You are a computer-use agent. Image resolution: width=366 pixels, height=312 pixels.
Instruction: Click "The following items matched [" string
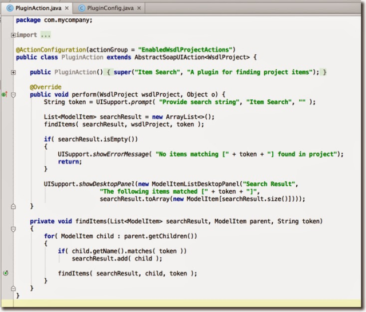click(x=154, y=191)
